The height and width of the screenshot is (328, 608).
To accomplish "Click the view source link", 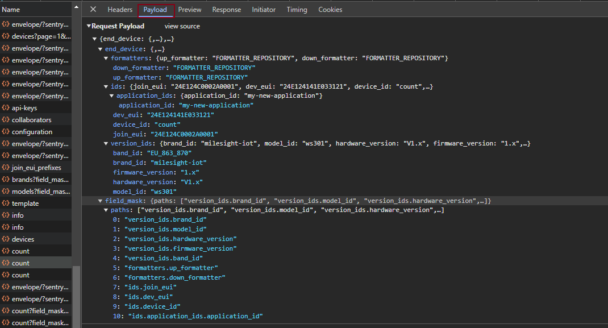I will 182,26.
